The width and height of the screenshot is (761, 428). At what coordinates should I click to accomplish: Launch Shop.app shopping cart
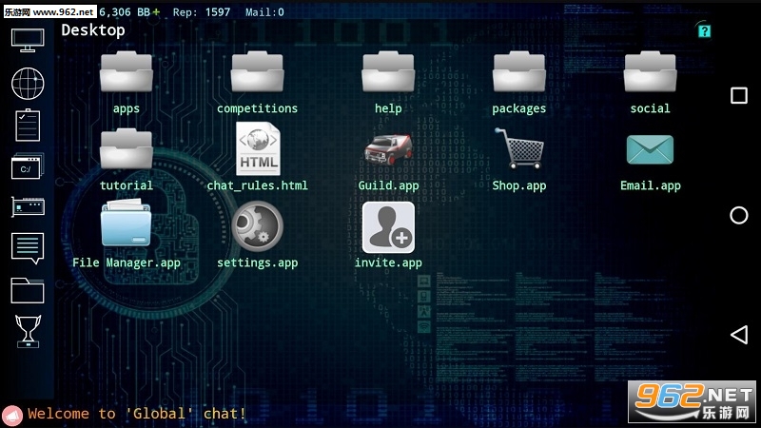[518, 149]
